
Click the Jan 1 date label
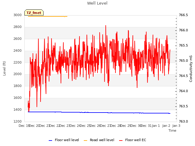click(x=156, y=126)
